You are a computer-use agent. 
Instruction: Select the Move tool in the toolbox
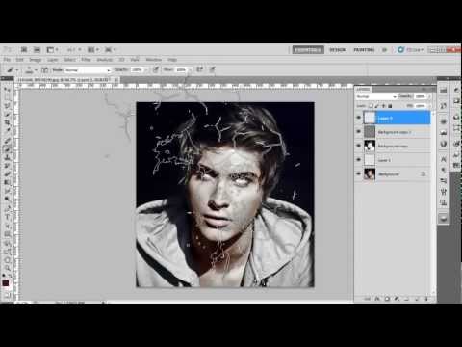click(x=7, y=89)
